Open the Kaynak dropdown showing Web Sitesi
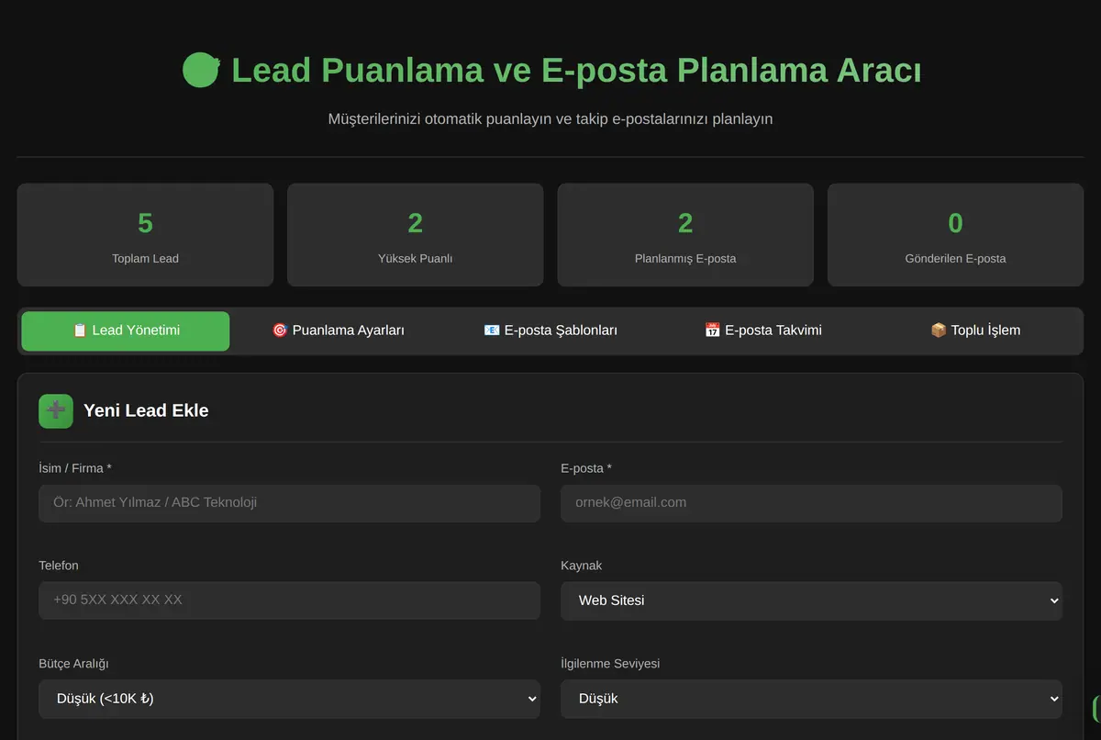Viewport: 1101px width, 740px height. point(811,600)
